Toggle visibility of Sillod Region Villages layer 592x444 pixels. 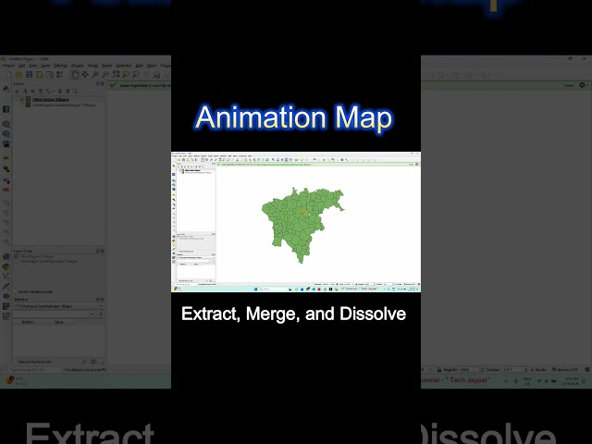click(22, 100)
